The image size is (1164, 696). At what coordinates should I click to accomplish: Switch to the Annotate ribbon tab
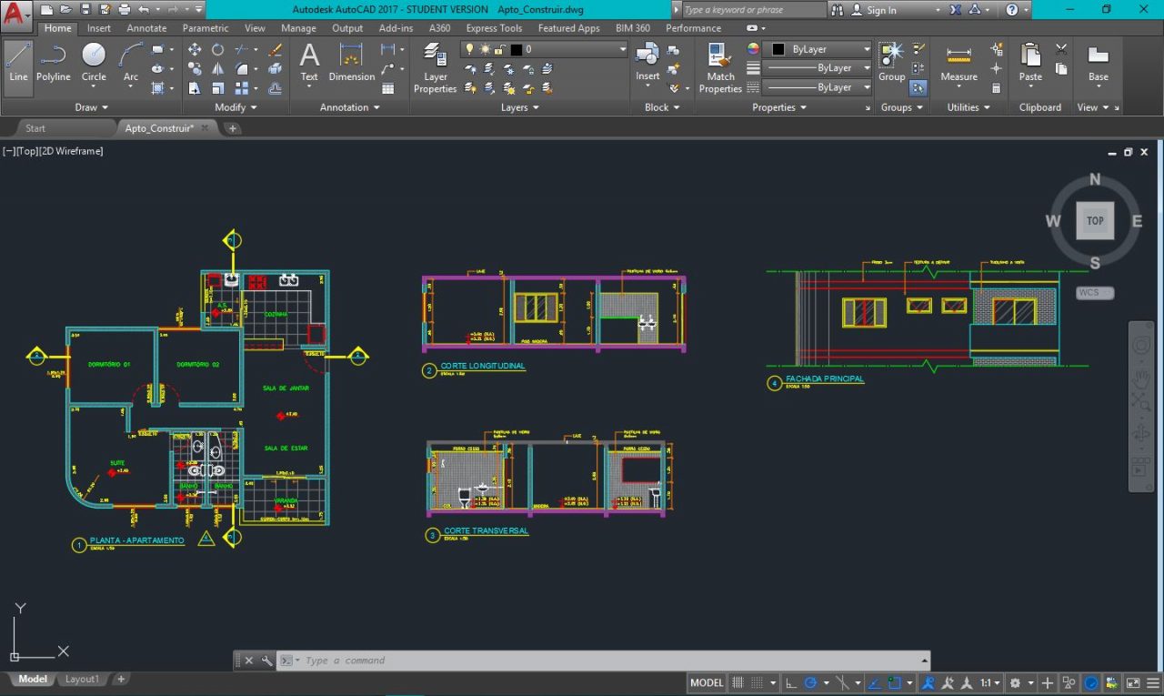[146, 28]
